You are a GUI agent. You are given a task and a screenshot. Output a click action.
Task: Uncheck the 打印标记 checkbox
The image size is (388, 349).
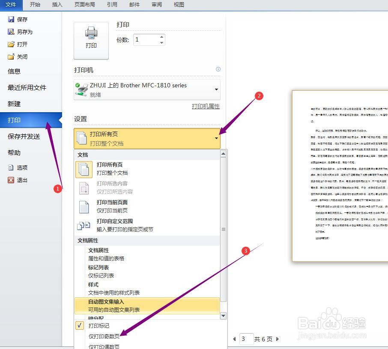click(x=79, y=325)
